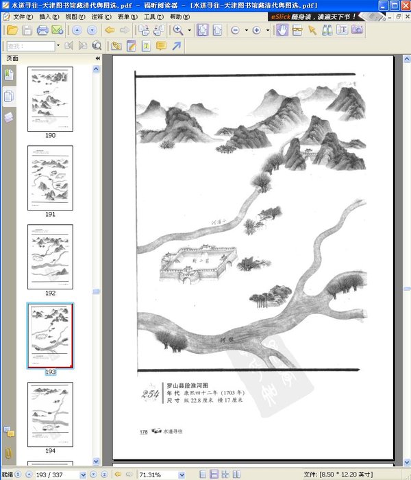Click Last Page button in status bar
This screenshot has height=480, width=411.
(104, 475)
